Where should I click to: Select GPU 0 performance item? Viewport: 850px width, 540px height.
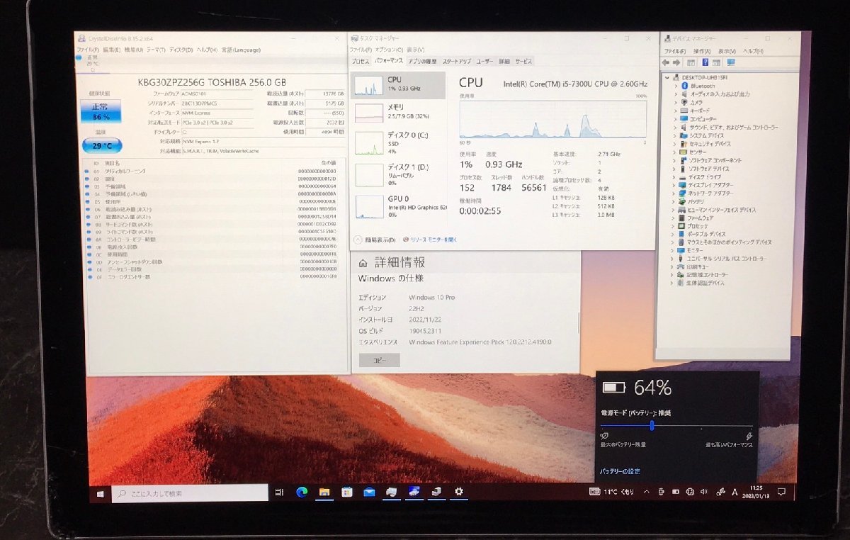coord(398,207)
